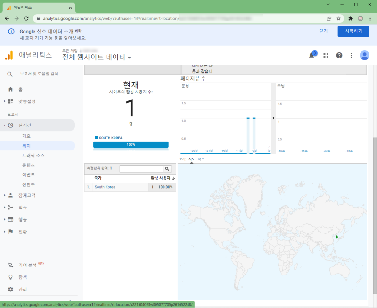Click the South Korea link in table

[x=105, y=187]
